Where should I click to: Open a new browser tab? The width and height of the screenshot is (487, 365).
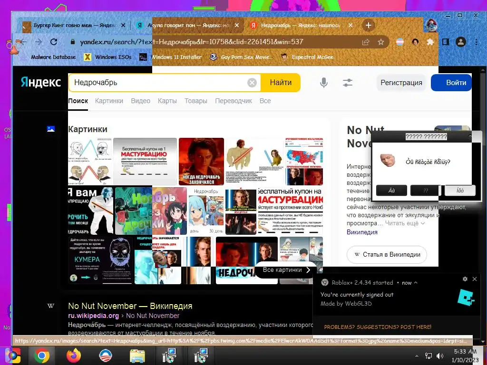tap(369, 25)
